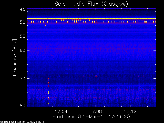Click the bright yellow band near 49 MHz
Screen dimensions: 164x123
(x=91, y=19)
